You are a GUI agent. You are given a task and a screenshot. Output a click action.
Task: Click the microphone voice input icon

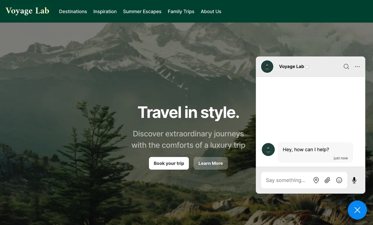[x=354, y=180]
